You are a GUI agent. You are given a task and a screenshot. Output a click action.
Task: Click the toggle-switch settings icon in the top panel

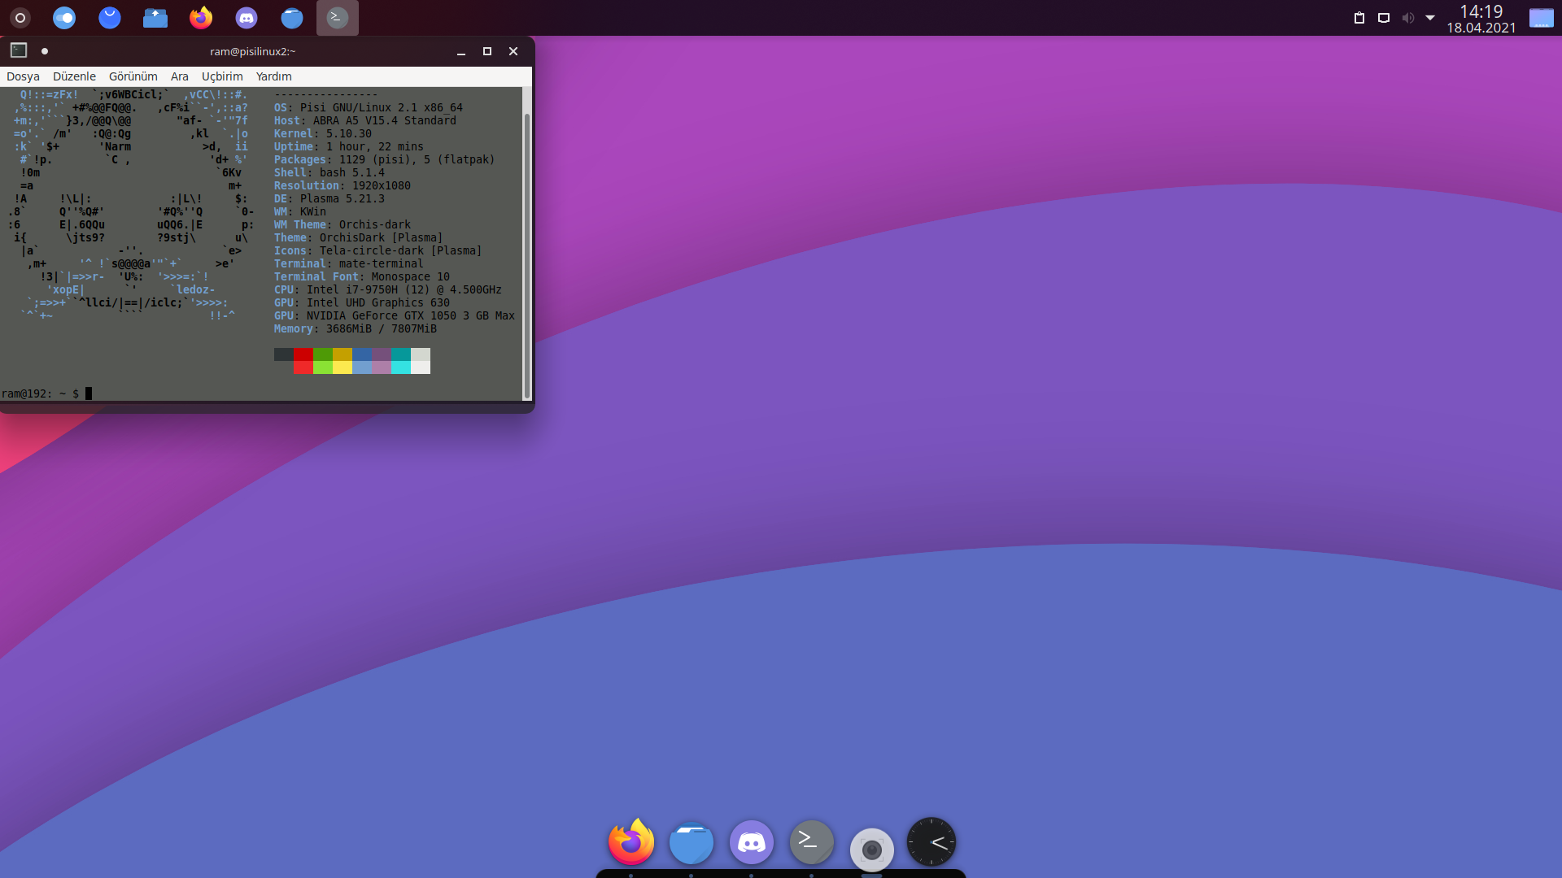tap(64, 17)
